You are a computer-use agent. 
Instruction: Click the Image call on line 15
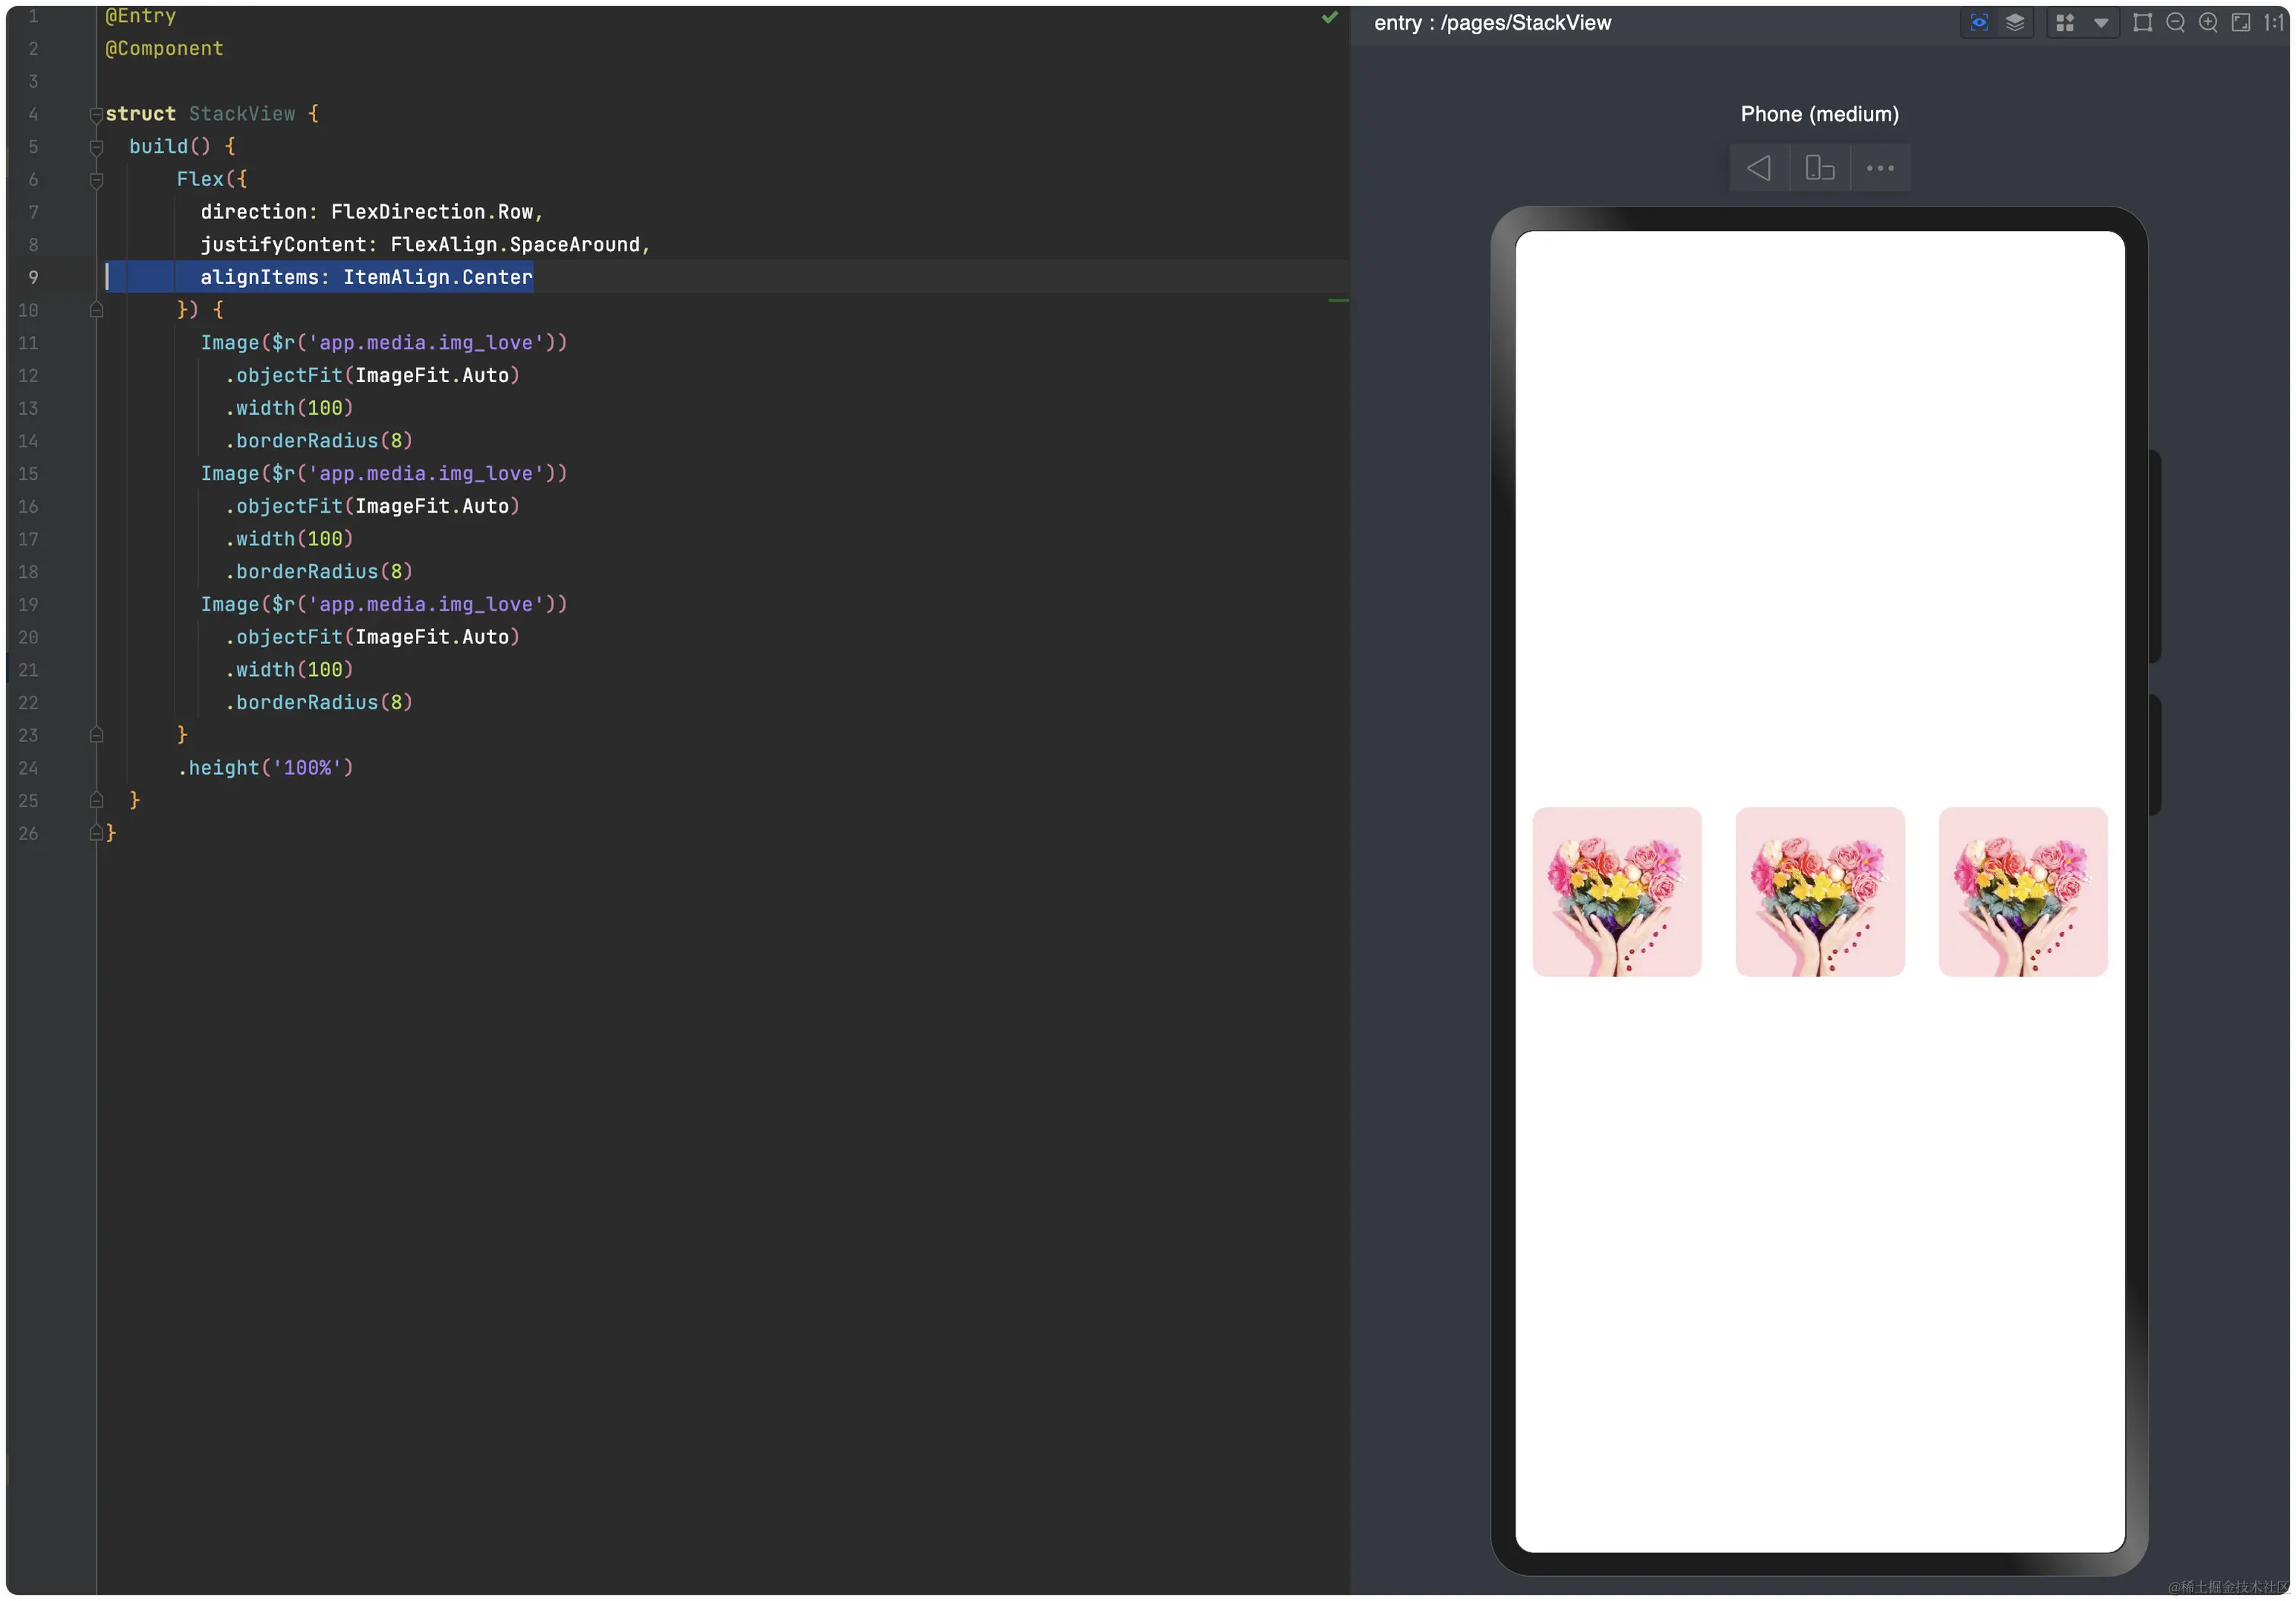click(383, 474)
